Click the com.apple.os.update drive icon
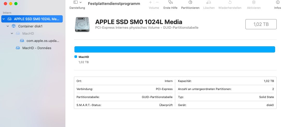The height and width of the screenshot is (127, 285). pyautogui.click(x=22, y=41)
